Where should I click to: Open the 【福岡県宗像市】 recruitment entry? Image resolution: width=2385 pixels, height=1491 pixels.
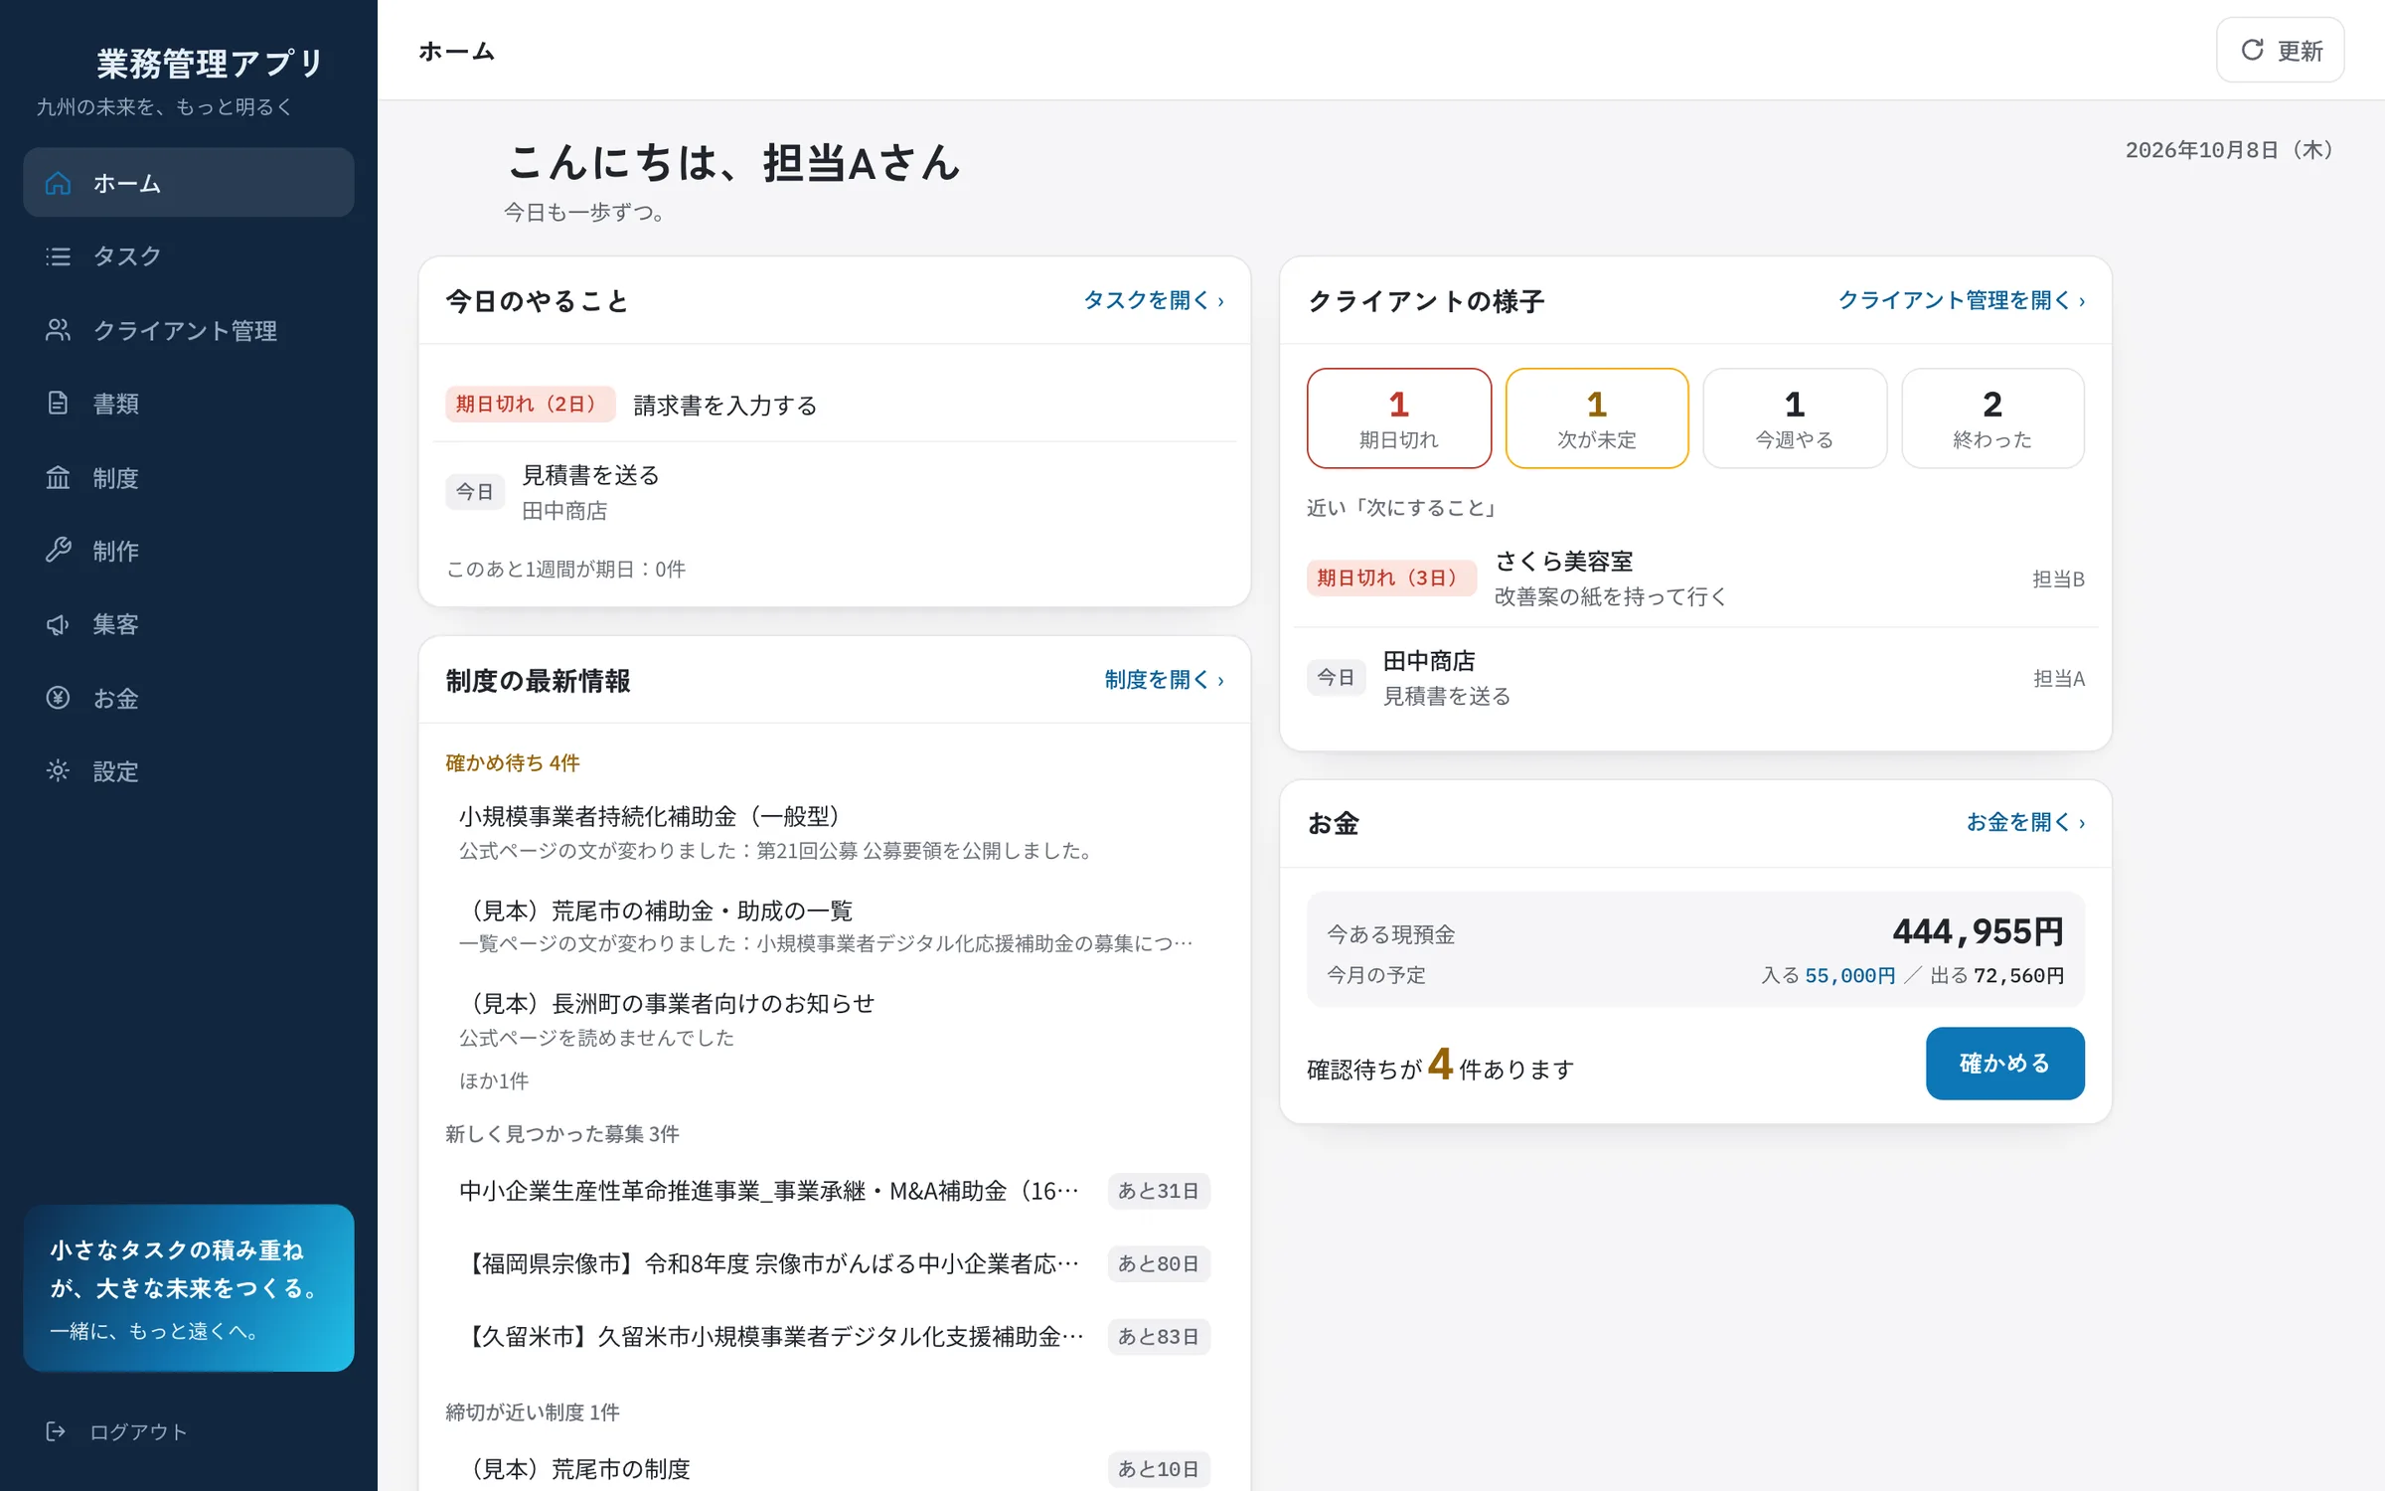point(835,1263)
